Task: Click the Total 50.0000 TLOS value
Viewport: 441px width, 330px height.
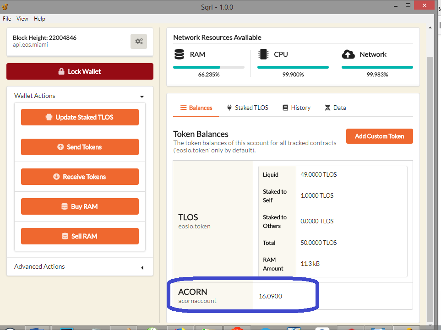Action: (319, 243)
